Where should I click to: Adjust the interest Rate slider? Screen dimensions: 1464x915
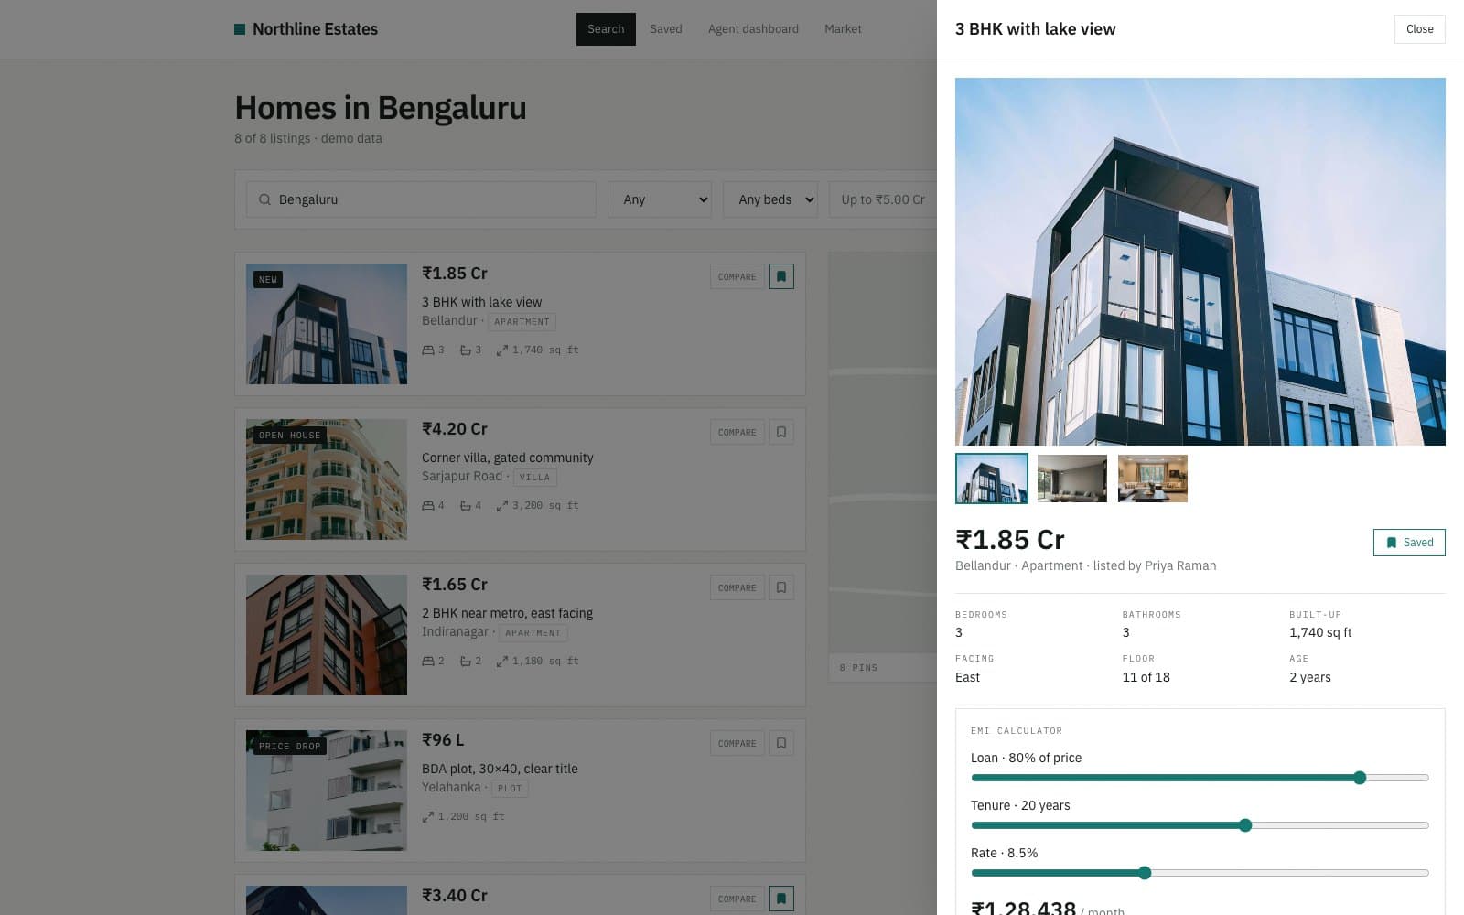1200,873
